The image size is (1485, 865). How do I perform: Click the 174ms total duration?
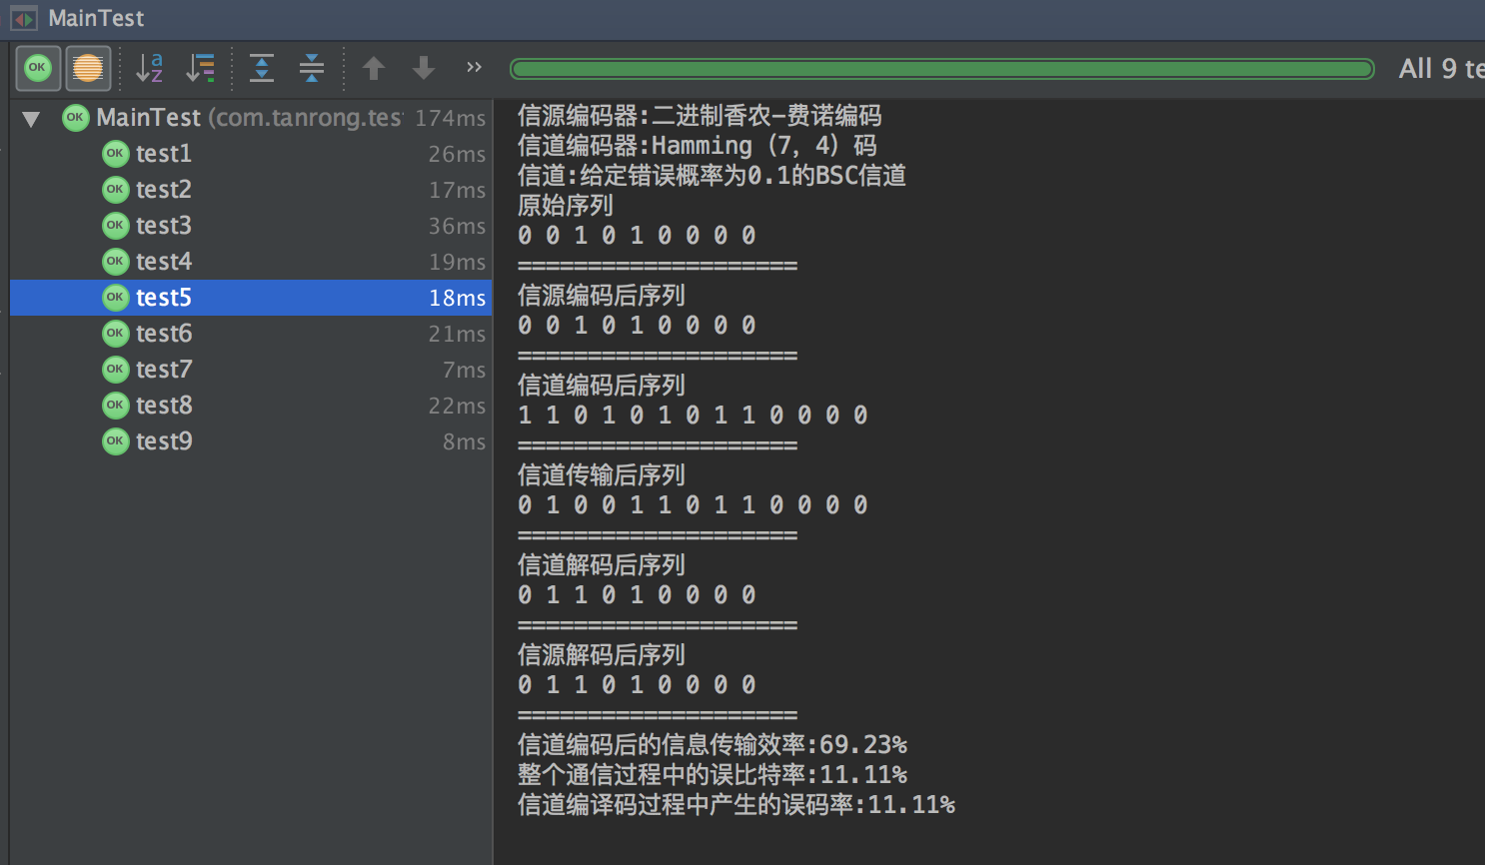tap(451, 118)
